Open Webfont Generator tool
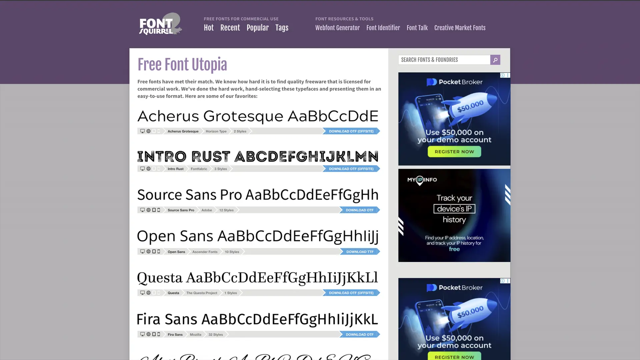 [x=337, y=28]
